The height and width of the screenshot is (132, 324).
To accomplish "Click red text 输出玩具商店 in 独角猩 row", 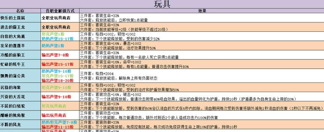I will point(54,115).
